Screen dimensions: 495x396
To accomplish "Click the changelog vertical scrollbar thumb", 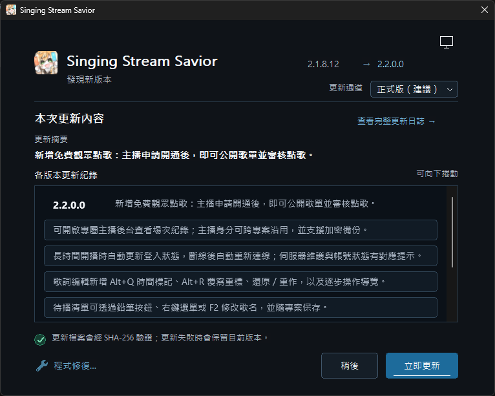I will tap(452, 232).
